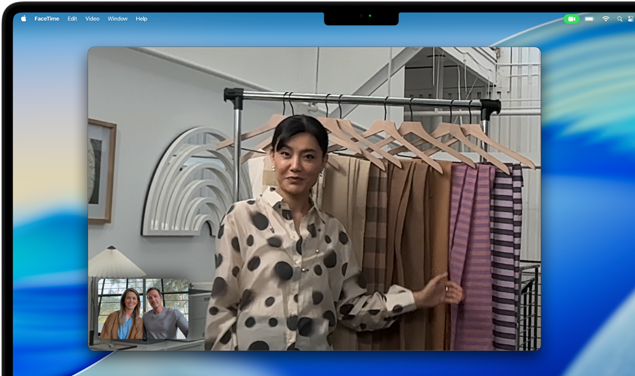Viewport: 635px width, 376px height.
Task: Click the camera glyph inside the green pill
Action: coord(572,19)
